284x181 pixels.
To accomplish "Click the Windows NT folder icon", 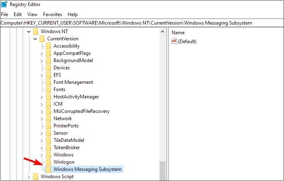I will coord(36,31).
